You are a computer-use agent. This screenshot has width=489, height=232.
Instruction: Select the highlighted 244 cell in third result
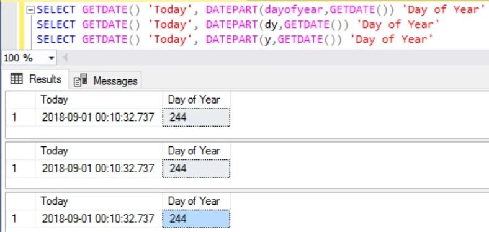click(x=196, y=218)
